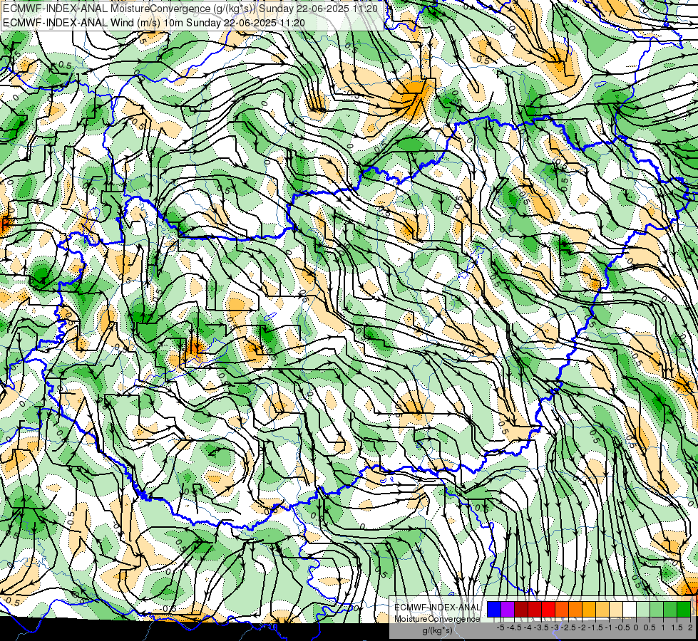The width and height of the screenshot is (698, 641).
Task: Select the darkest green legend swatch
Action: click(683, 610)
